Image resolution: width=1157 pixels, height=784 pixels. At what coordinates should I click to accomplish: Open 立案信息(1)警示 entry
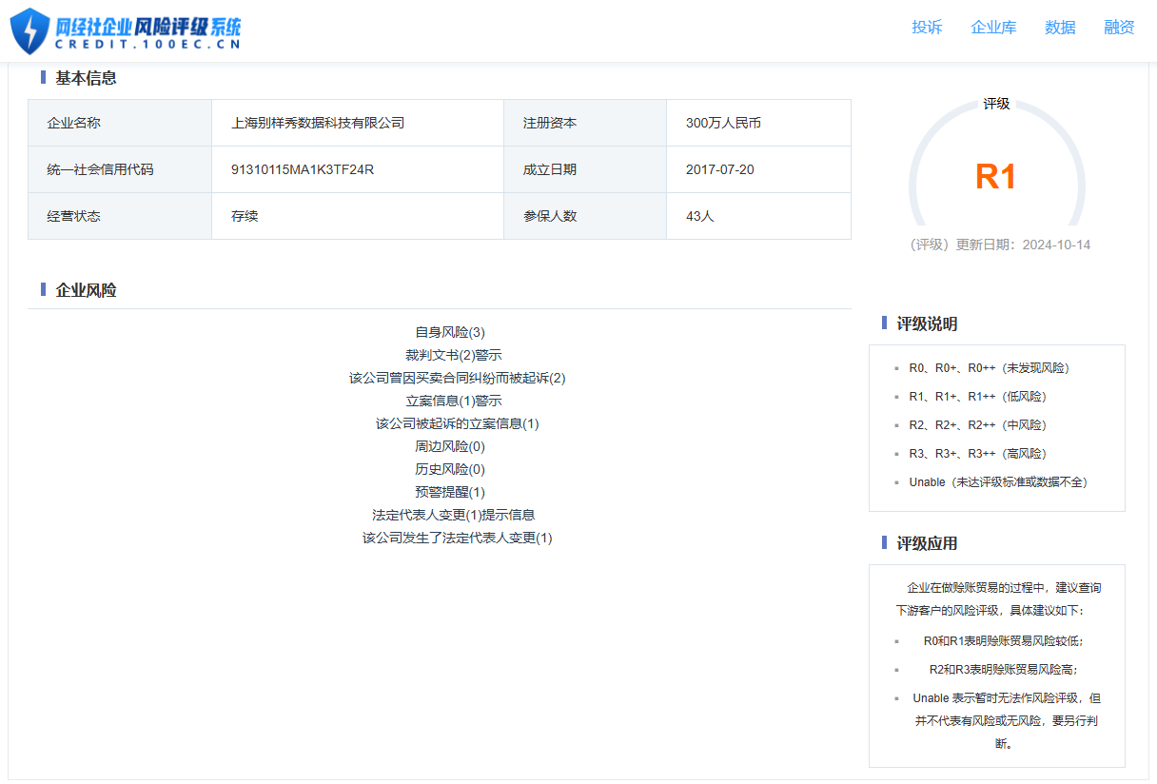pos(453,401)
